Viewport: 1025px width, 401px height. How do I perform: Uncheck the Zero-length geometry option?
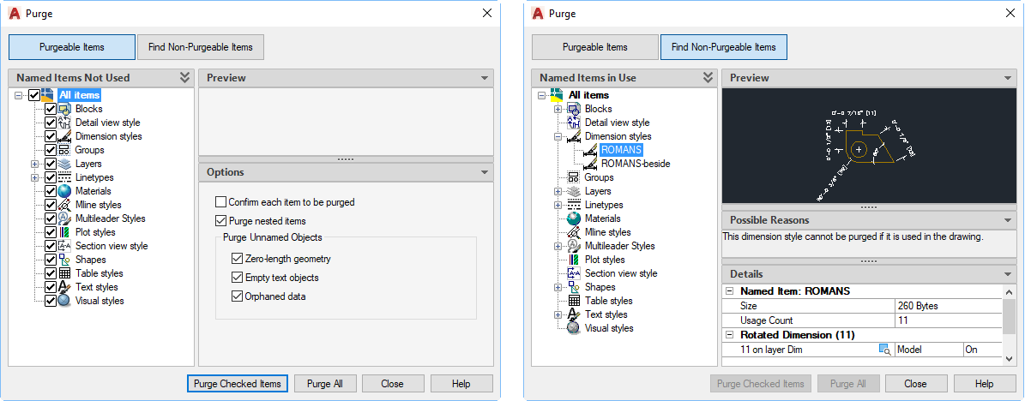238,259
